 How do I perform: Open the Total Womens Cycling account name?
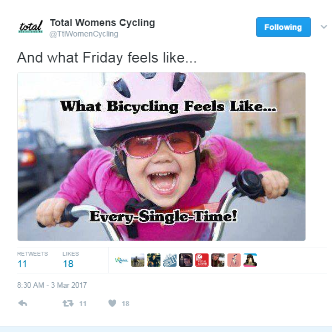[102, 23]
